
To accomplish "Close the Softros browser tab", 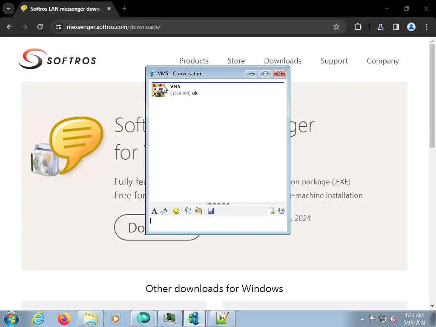I will pos(109,9).
